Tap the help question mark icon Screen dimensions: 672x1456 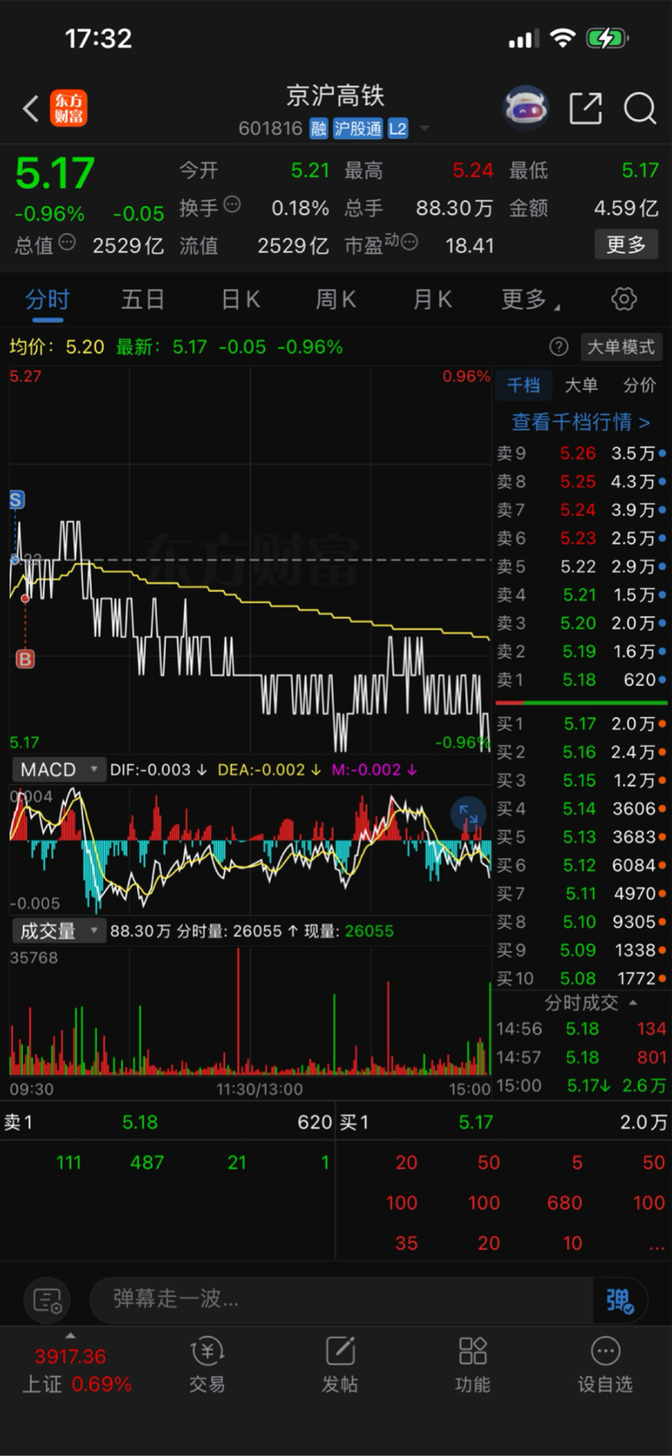558,347
